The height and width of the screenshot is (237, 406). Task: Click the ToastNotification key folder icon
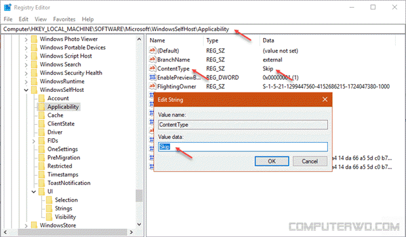point(42,183)
